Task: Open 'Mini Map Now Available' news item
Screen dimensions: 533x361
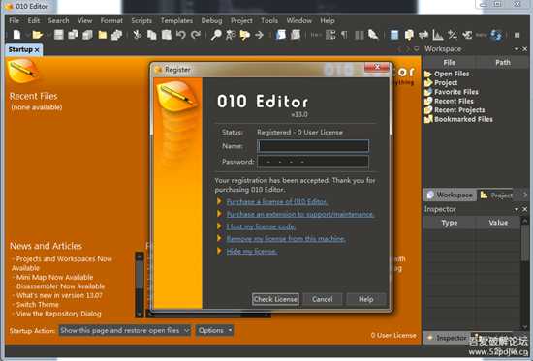Action: (x=54, y=277)
